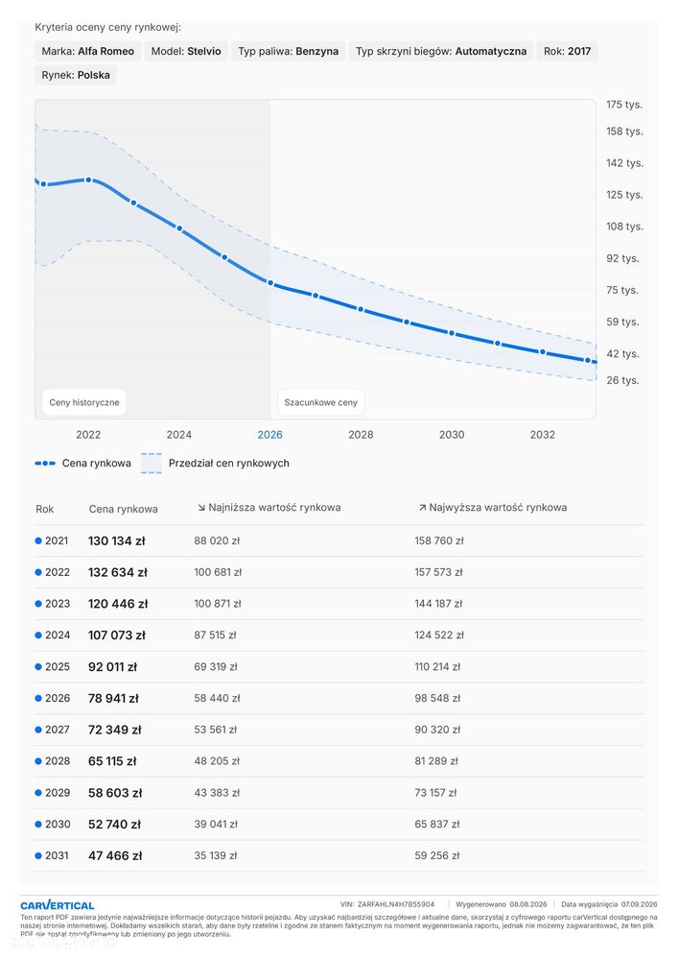The height and width of the screenshot is (959, 678).
Task: Click the Szacunkowe ceny chart label
Action: pos(320,402)
